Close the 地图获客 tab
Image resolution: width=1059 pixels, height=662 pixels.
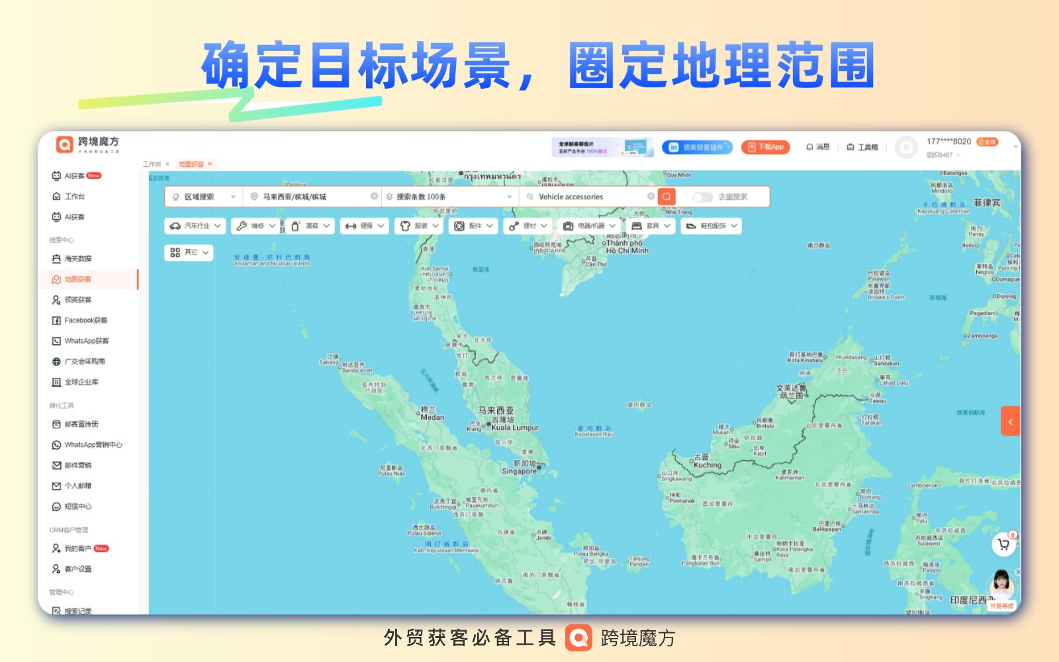[x=210, y=164]
